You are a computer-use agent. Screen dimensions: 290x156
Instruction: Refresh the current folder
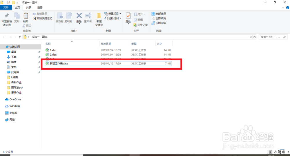pyautogui.click(x=255, y=37)
